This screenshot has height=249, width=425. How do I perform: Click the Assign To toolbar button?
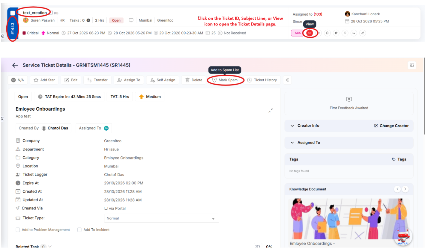click(x=129, y=80)
